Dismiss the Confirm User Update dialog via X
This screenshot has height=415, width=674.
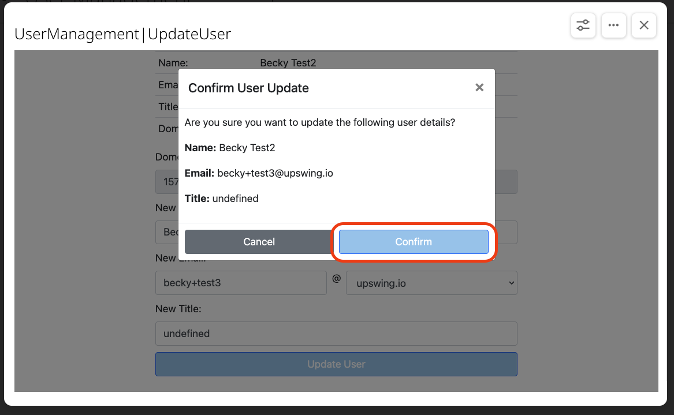[x=479, y=88]
